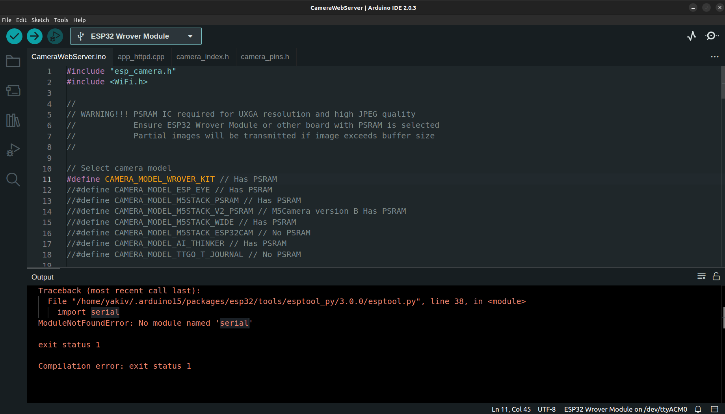Click the CAMERA_MODEL_ESP_EYE comment line

pyautogui.click(x=169, y=190)
